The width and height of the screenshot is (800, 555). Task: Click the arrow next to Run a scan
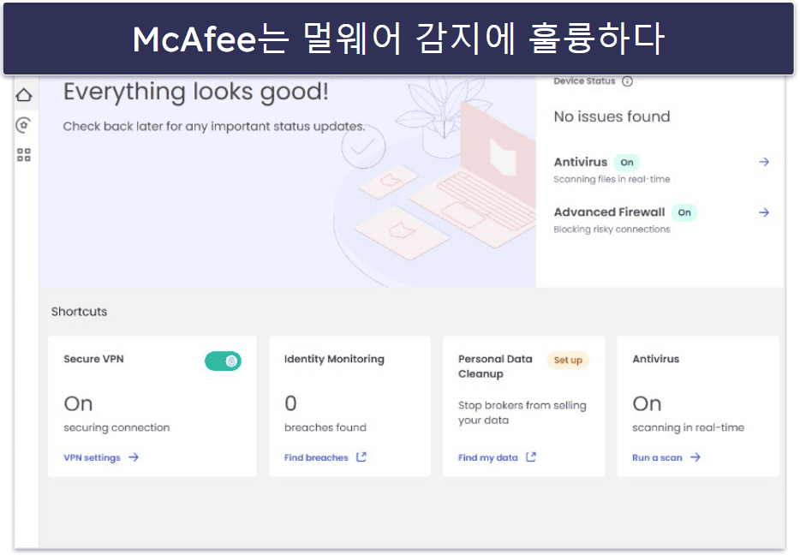click(696, 457)
